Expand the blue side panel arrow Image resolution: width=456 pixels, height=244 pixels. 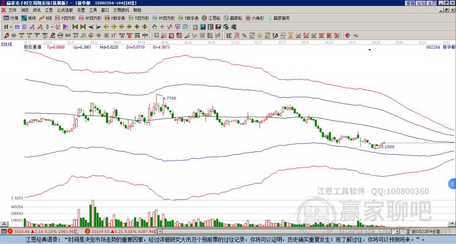pyautogui.click(x=452, y=184)
